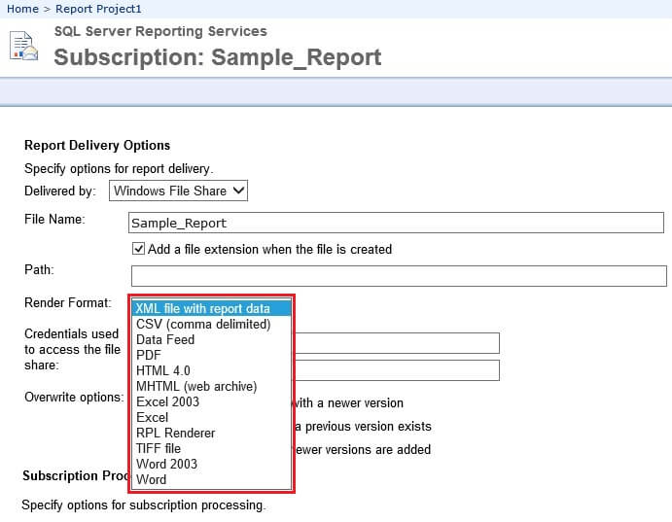
Task: Select HTML 4.0 render format
Action: [163, 371]
